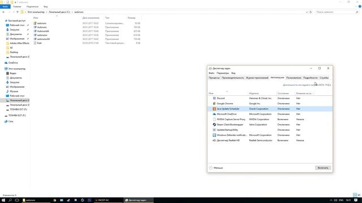
Task: Click Этот компьютер in the address breadcrumb
Action: click(x=36, y=12)
